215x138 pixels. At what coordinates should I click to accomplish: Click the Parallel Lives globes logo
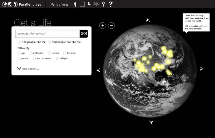[x=10, y=4]
